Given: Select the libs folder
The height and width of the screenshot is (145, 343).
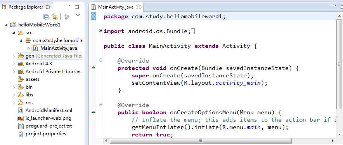Looking at the screenshot, I should 29,95.
